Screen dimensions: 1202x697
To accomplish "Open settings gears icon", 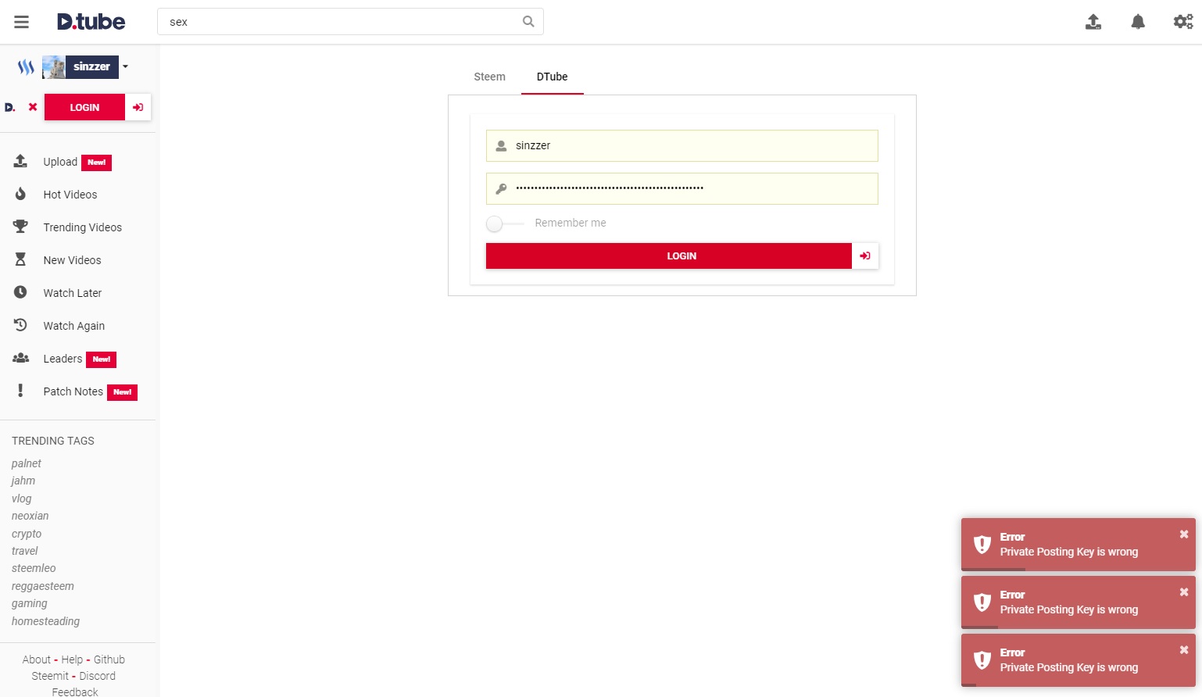I will click(1183, 22).
